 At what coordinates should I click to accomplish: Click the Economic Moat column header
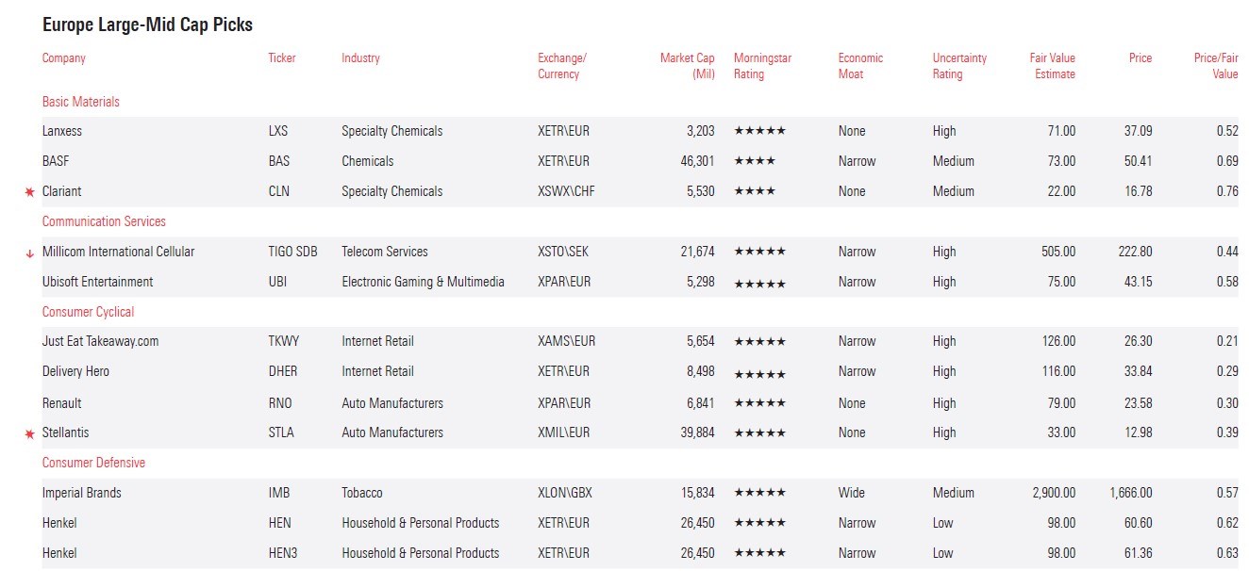click(x=860, y=66)
